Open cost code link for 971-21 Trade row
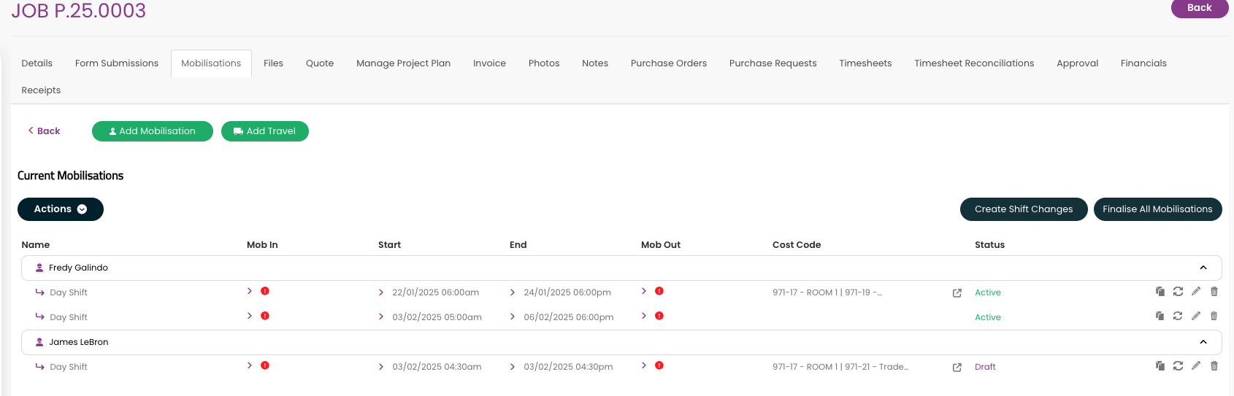This screenshot has width=1234, height=396. coord(957,368)
